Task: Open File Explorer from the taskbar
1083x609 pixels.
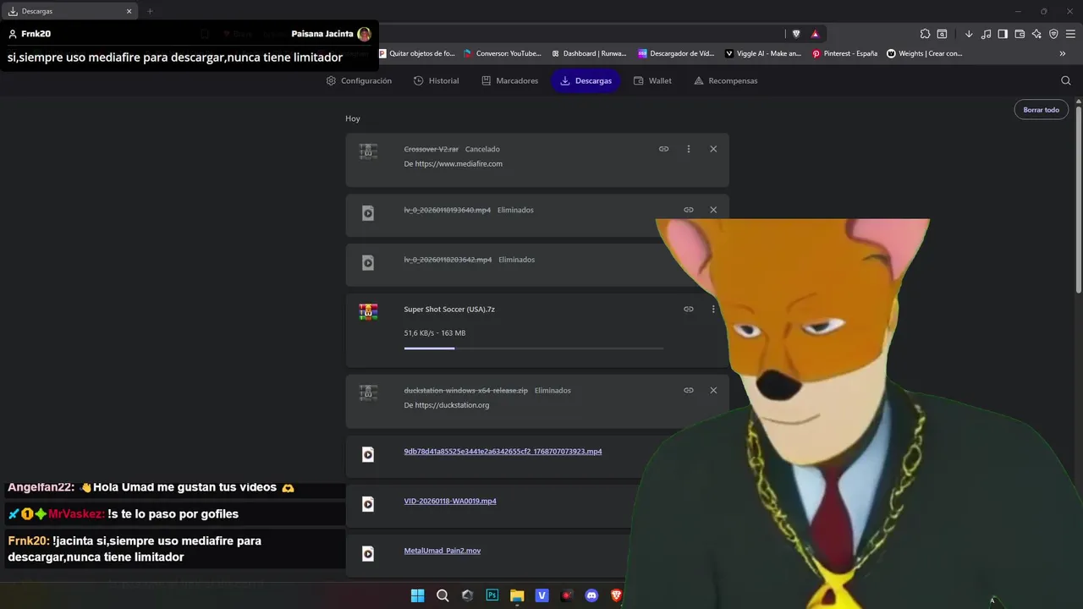Action: click(x=517, y=595)
